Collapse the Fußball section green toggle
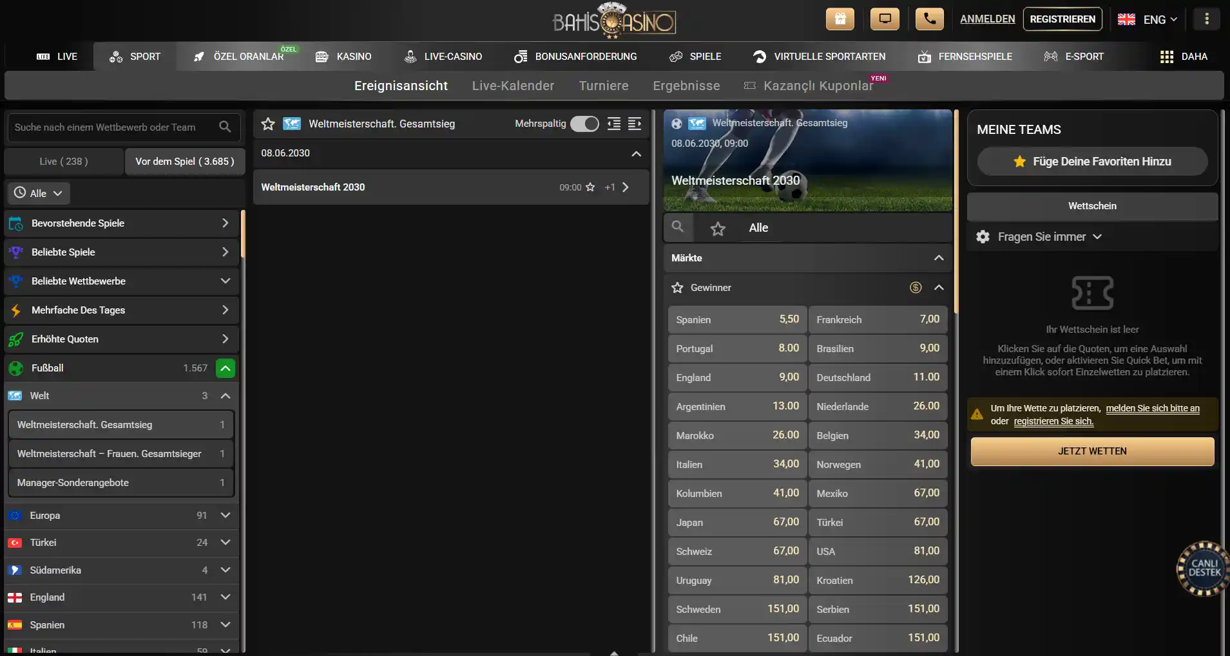Screen dimensions: 1230x656 point(226,368)
